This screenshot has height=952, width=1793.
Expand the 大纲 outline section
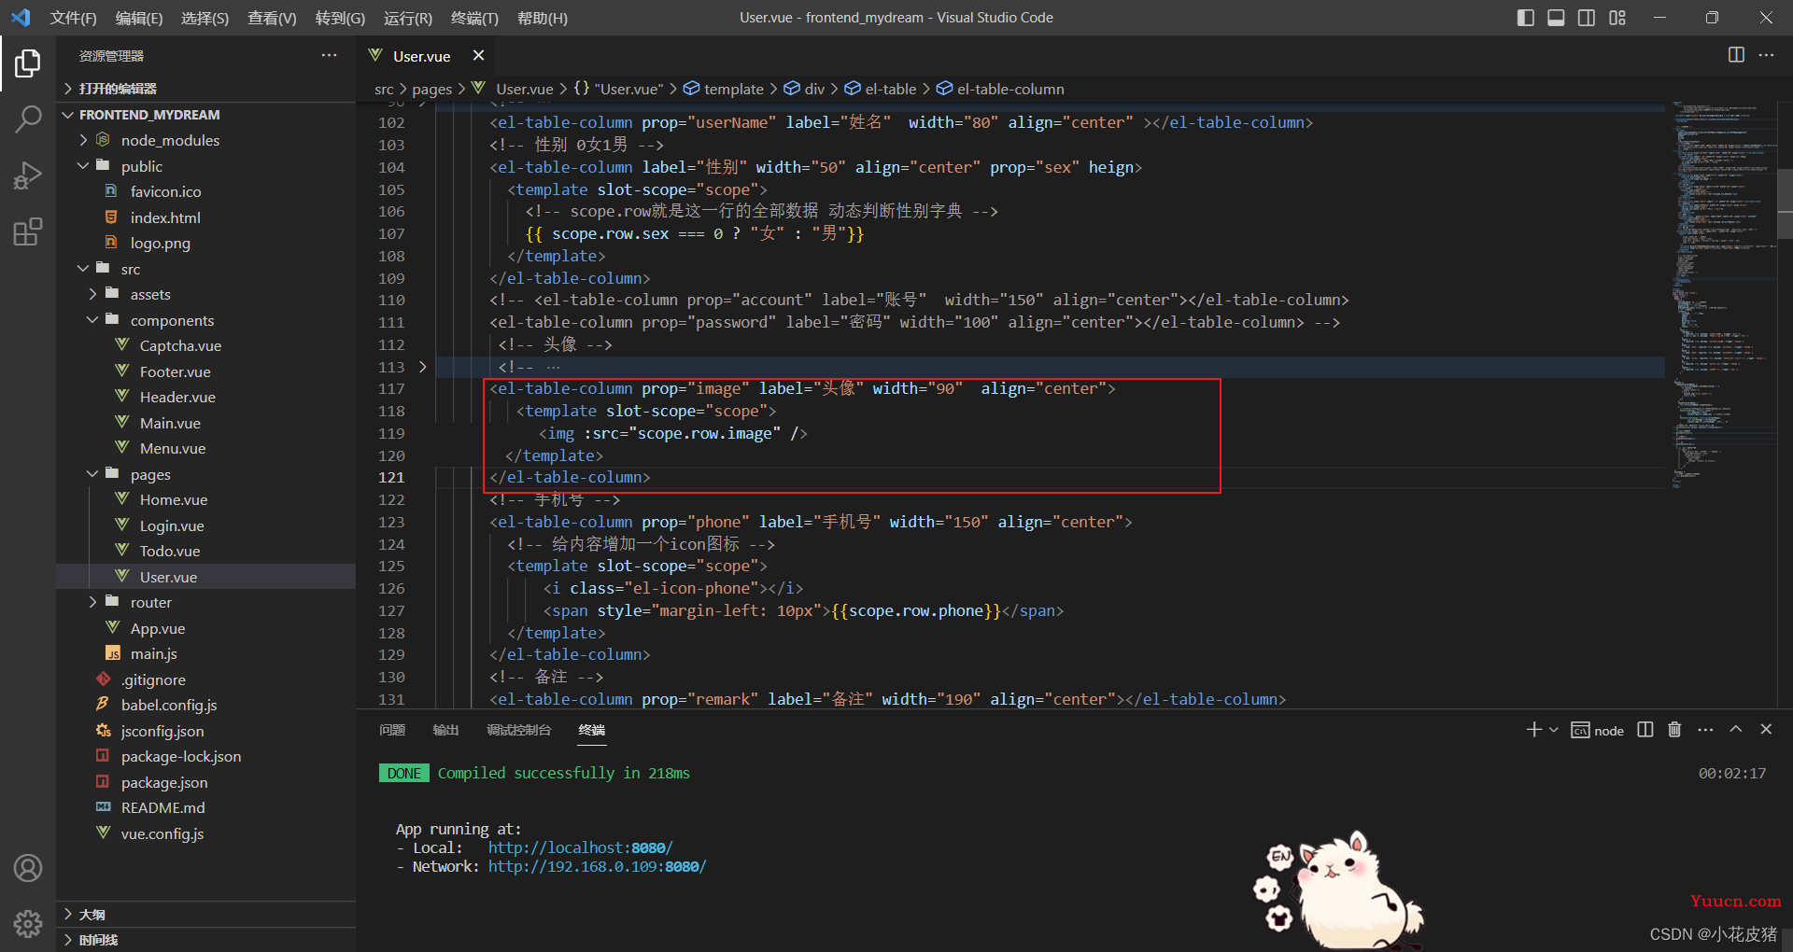(205, 915)
